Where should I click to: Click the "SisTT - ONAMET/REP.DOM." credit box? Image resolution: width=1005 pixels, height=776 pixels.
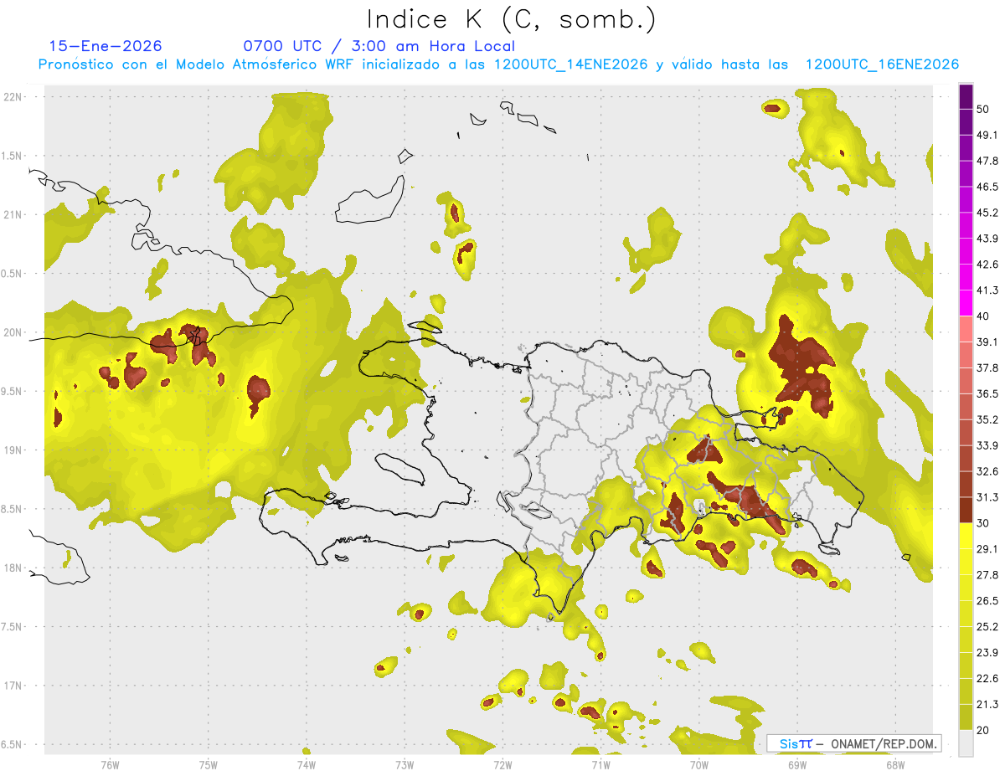853,743
